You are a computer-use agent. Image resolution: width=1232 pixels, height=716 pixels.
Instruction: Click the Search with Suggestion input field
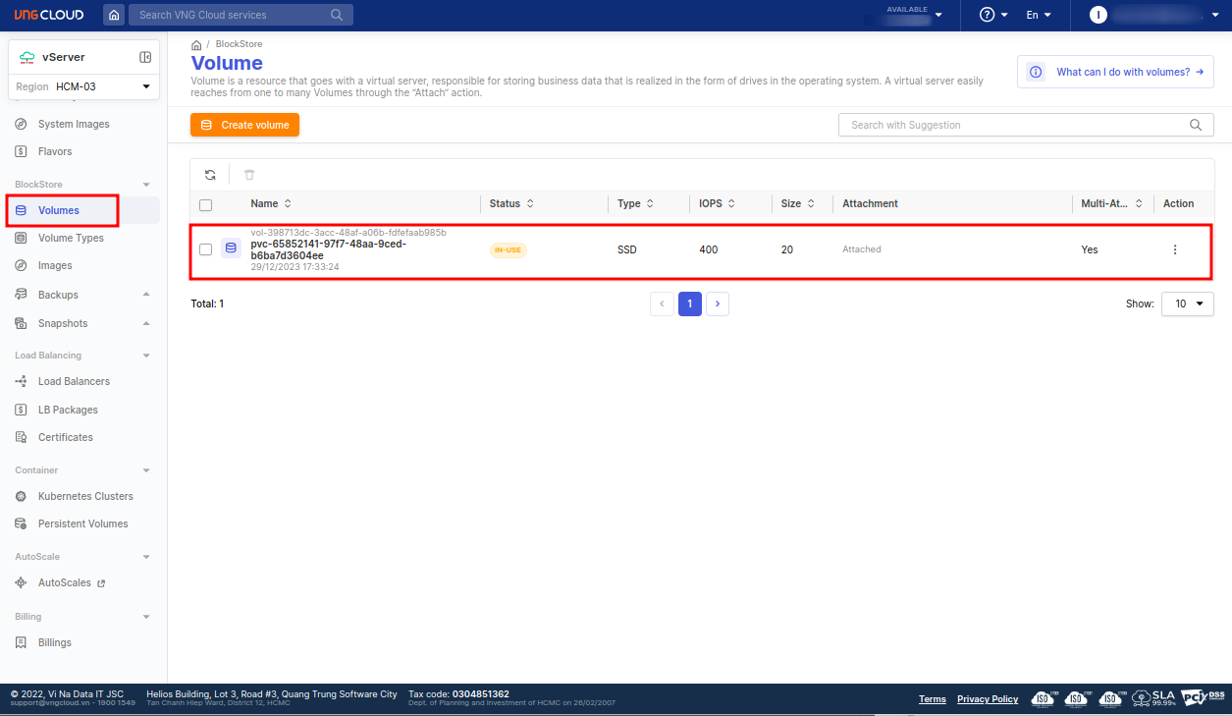click(1011, 125)
